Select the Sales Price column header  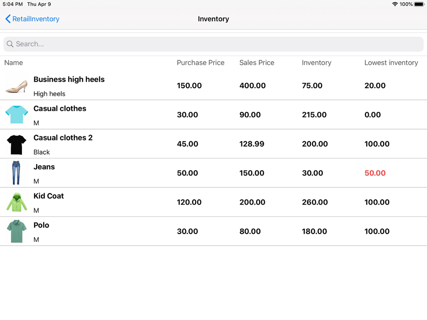click(257, 62)
